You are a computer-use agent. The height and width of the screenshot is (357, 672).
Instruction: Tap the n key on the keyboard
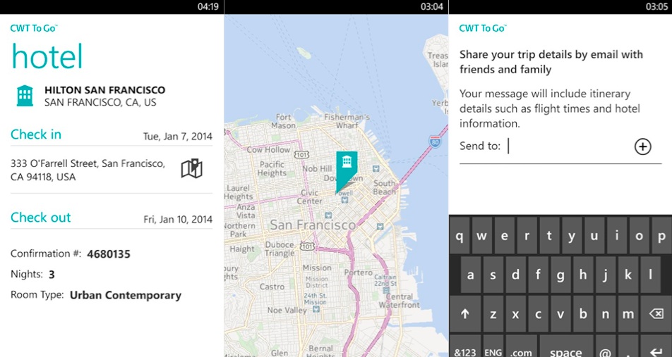click(x=606, y=314)
